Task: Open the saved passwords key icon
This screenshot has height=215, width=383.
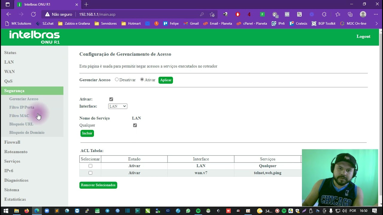Action: (x=202, y=14)
